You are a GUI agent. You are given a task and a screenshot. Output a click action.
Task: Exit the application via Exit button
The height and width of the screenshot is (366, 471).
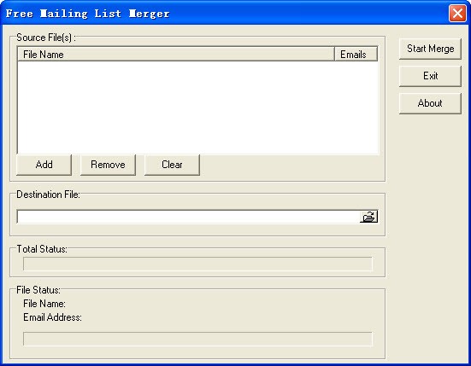(x=430, y=76)
